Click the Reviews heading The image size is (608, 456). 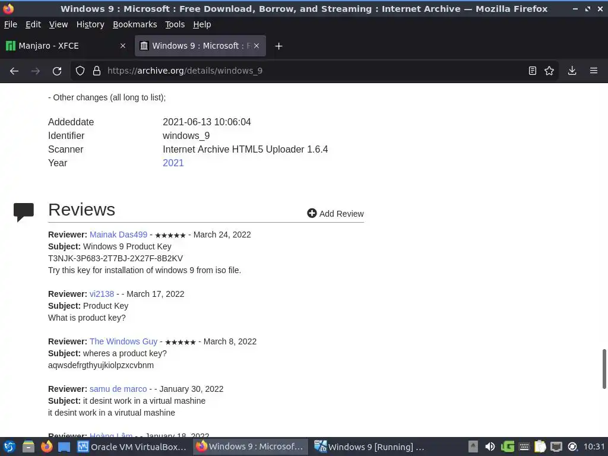tap(81, 210)
